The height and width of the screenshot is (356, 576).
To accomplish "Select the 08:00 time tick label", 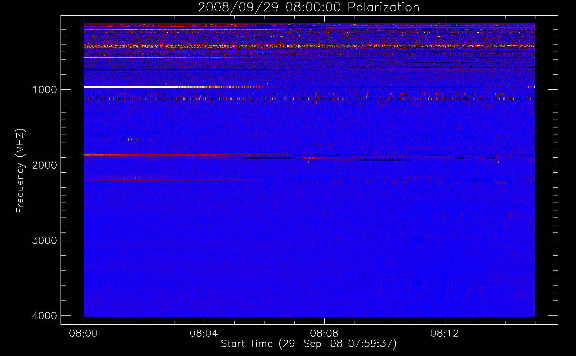I will click(x=84, y=334).
